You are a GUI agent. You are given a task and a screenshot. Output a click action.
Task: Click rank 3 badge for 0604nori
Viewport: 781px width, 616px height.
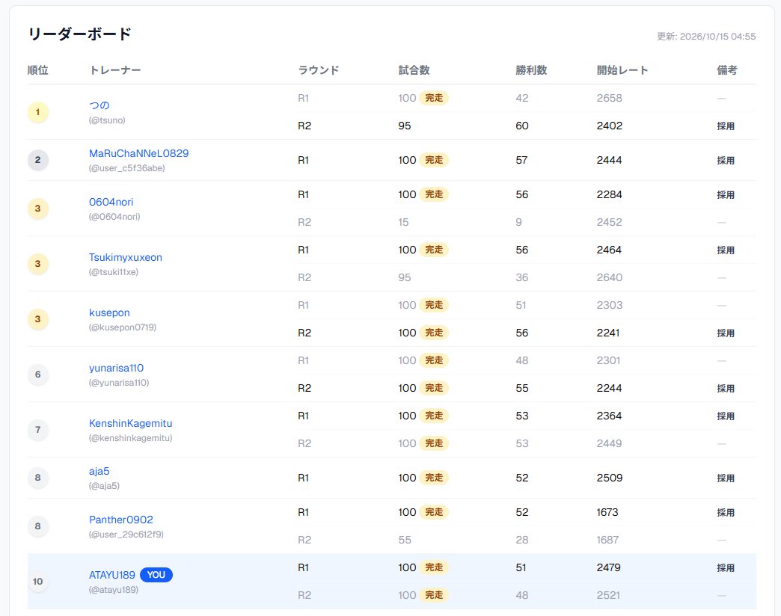point(38,209)
